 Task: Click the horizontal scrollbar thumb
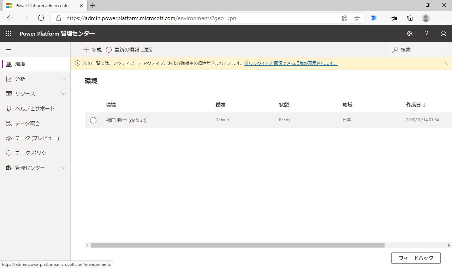[237, 245]
